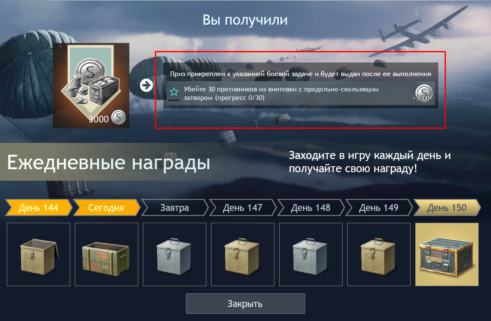Open the 3000 silver coins reward card

coord(91,85)
